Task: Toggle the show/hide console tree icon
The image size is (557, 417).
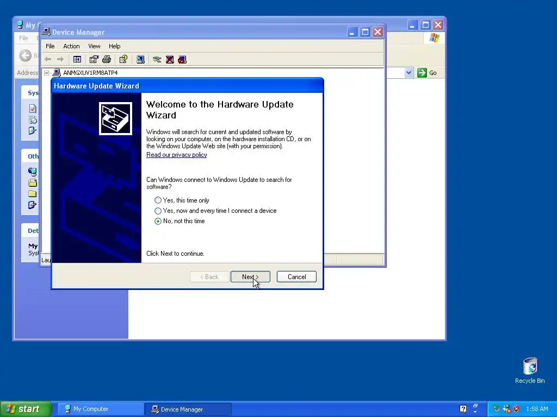Action: 77,59
